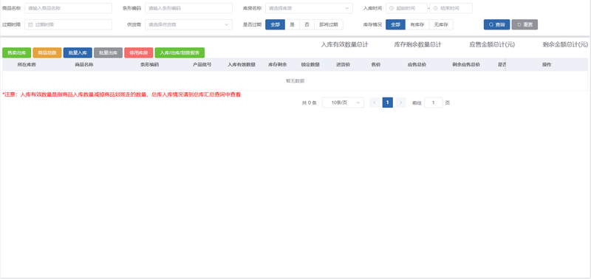The width and height of the screenshot is (591, 279).
Task: Click the 前往 page number input box
Action: tap(434, 103)
